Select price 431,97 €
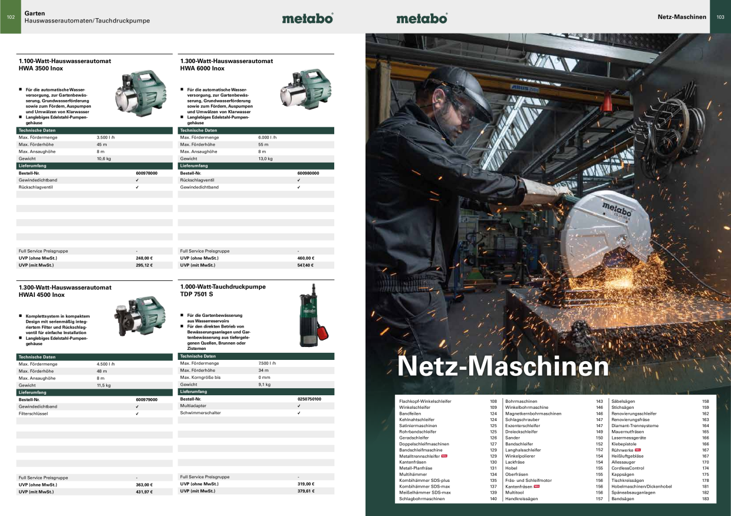The image size is (731, 516). pyautogui.click(x=144, y=491)
